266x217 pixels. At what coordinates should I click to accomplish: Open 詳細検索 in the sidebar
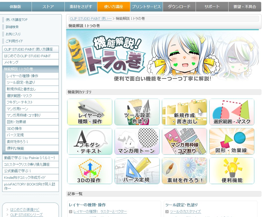12,27
